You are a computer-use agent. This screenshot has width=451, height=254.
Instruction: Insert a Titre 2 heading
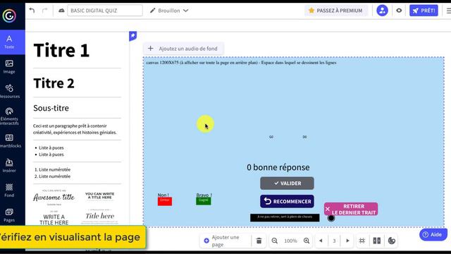click(x=54, y=83)
